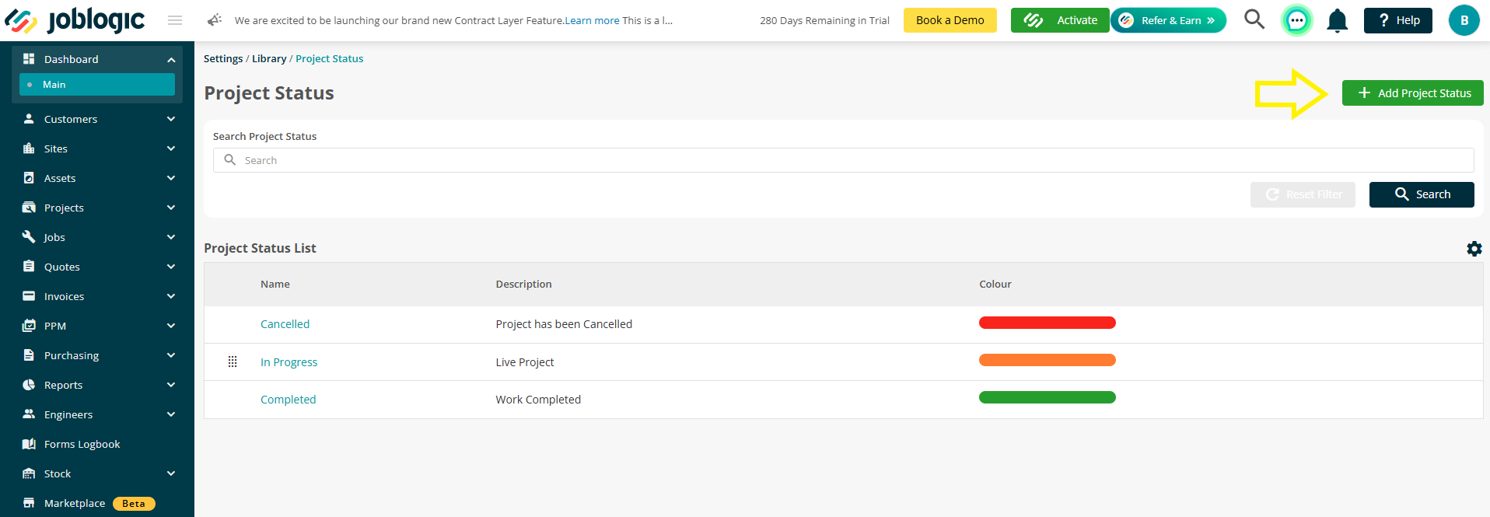Click the Reports pie chart icon
The width and height of the screenshot is (1490, 517).
(29, 385)
